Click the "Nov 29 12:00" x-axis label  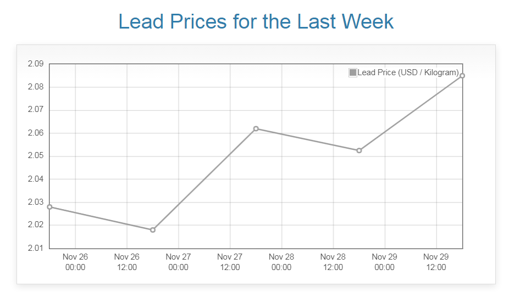click(x=436, y=262)
